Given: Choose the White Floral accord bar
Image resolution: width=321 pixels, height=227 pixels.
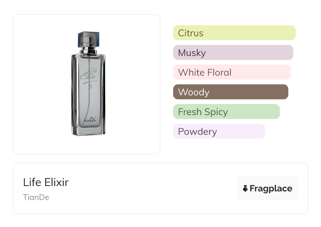Looking at the screenshot, I should tap(232, 72).
